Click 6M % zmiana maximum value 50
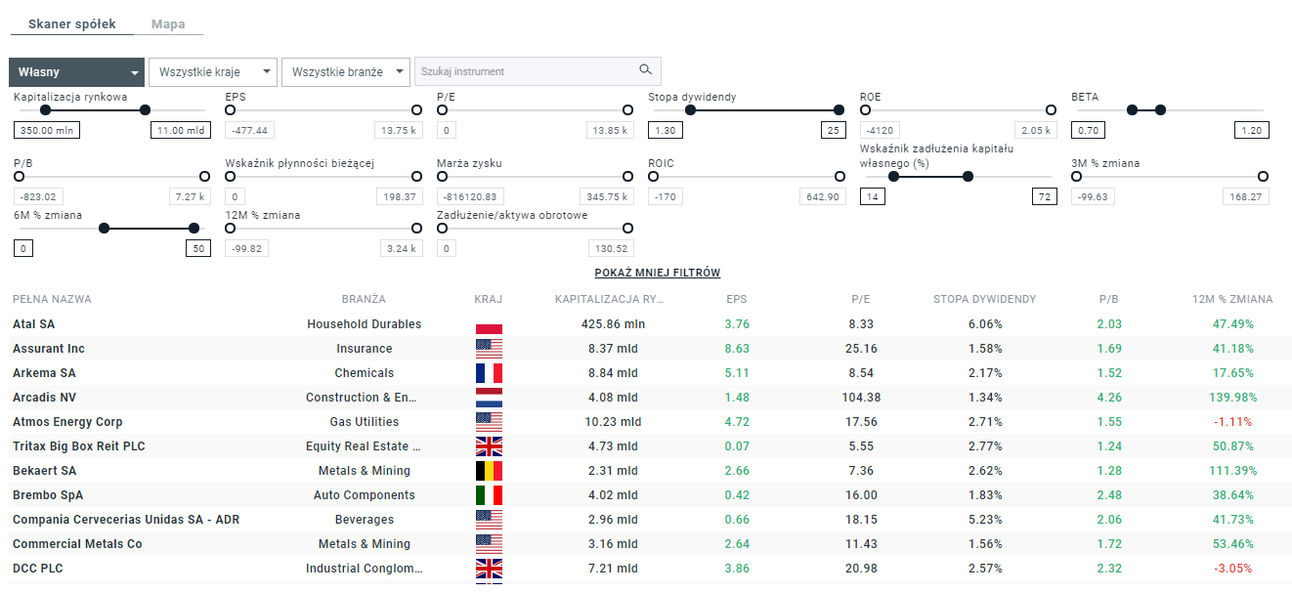This screenshot has width=1292, height=593. [x=197, y=248]
